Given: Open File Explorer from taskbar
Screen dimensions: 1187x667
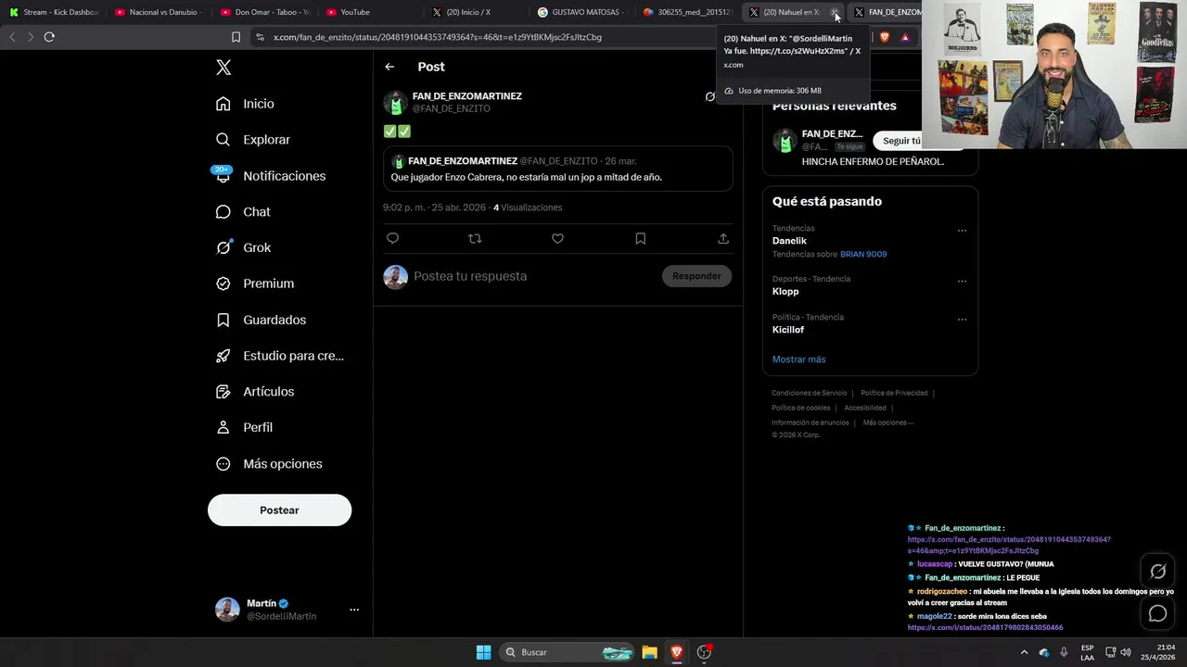Looking at the screenshot, I should tap(649, 652).
